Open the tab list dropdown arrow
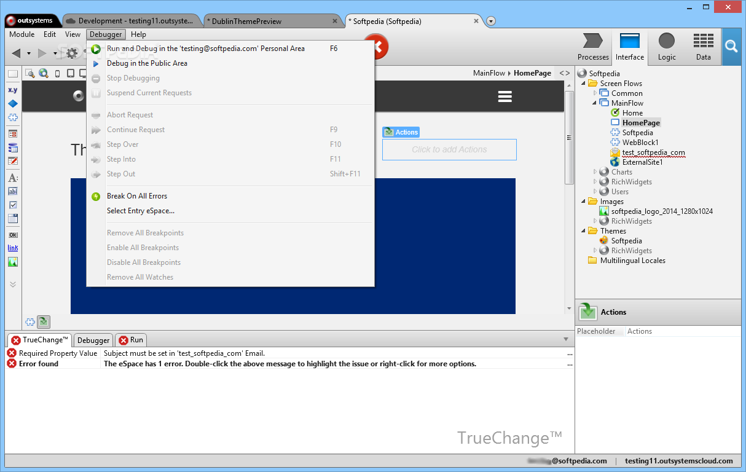 [x=491, y=21]
